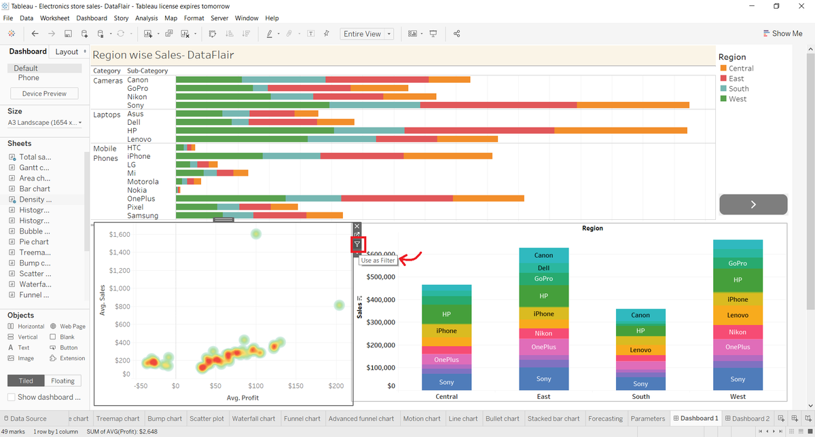The height and width of the screenshot is (437, 815).
Task: Open the Analysis menu
Action: point(147,18)
